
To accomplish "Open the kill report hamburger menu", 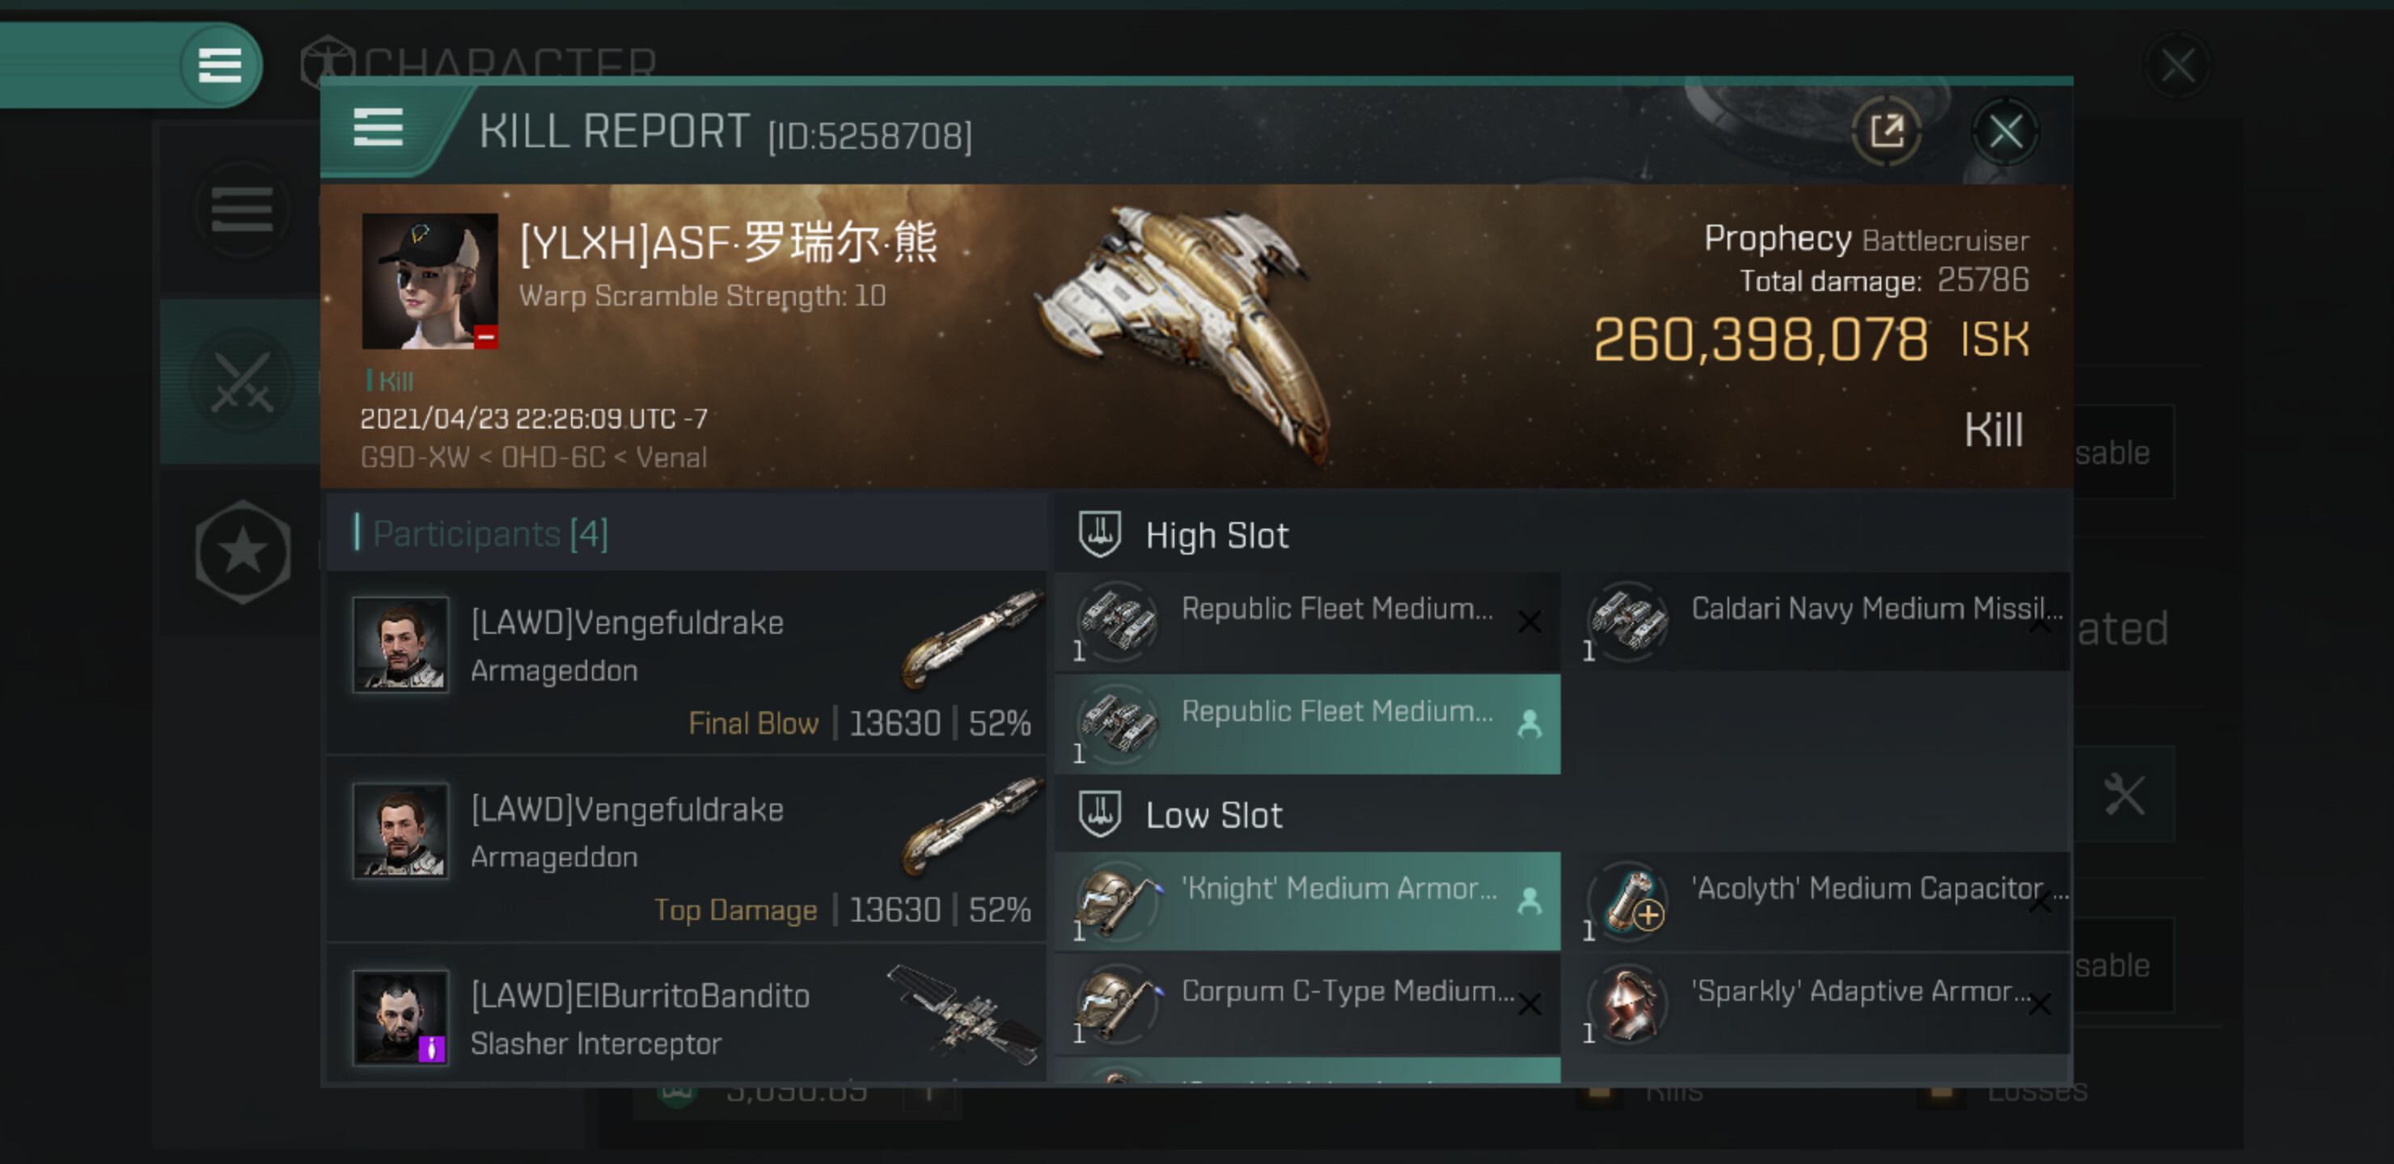I will [x=379, y=129].
